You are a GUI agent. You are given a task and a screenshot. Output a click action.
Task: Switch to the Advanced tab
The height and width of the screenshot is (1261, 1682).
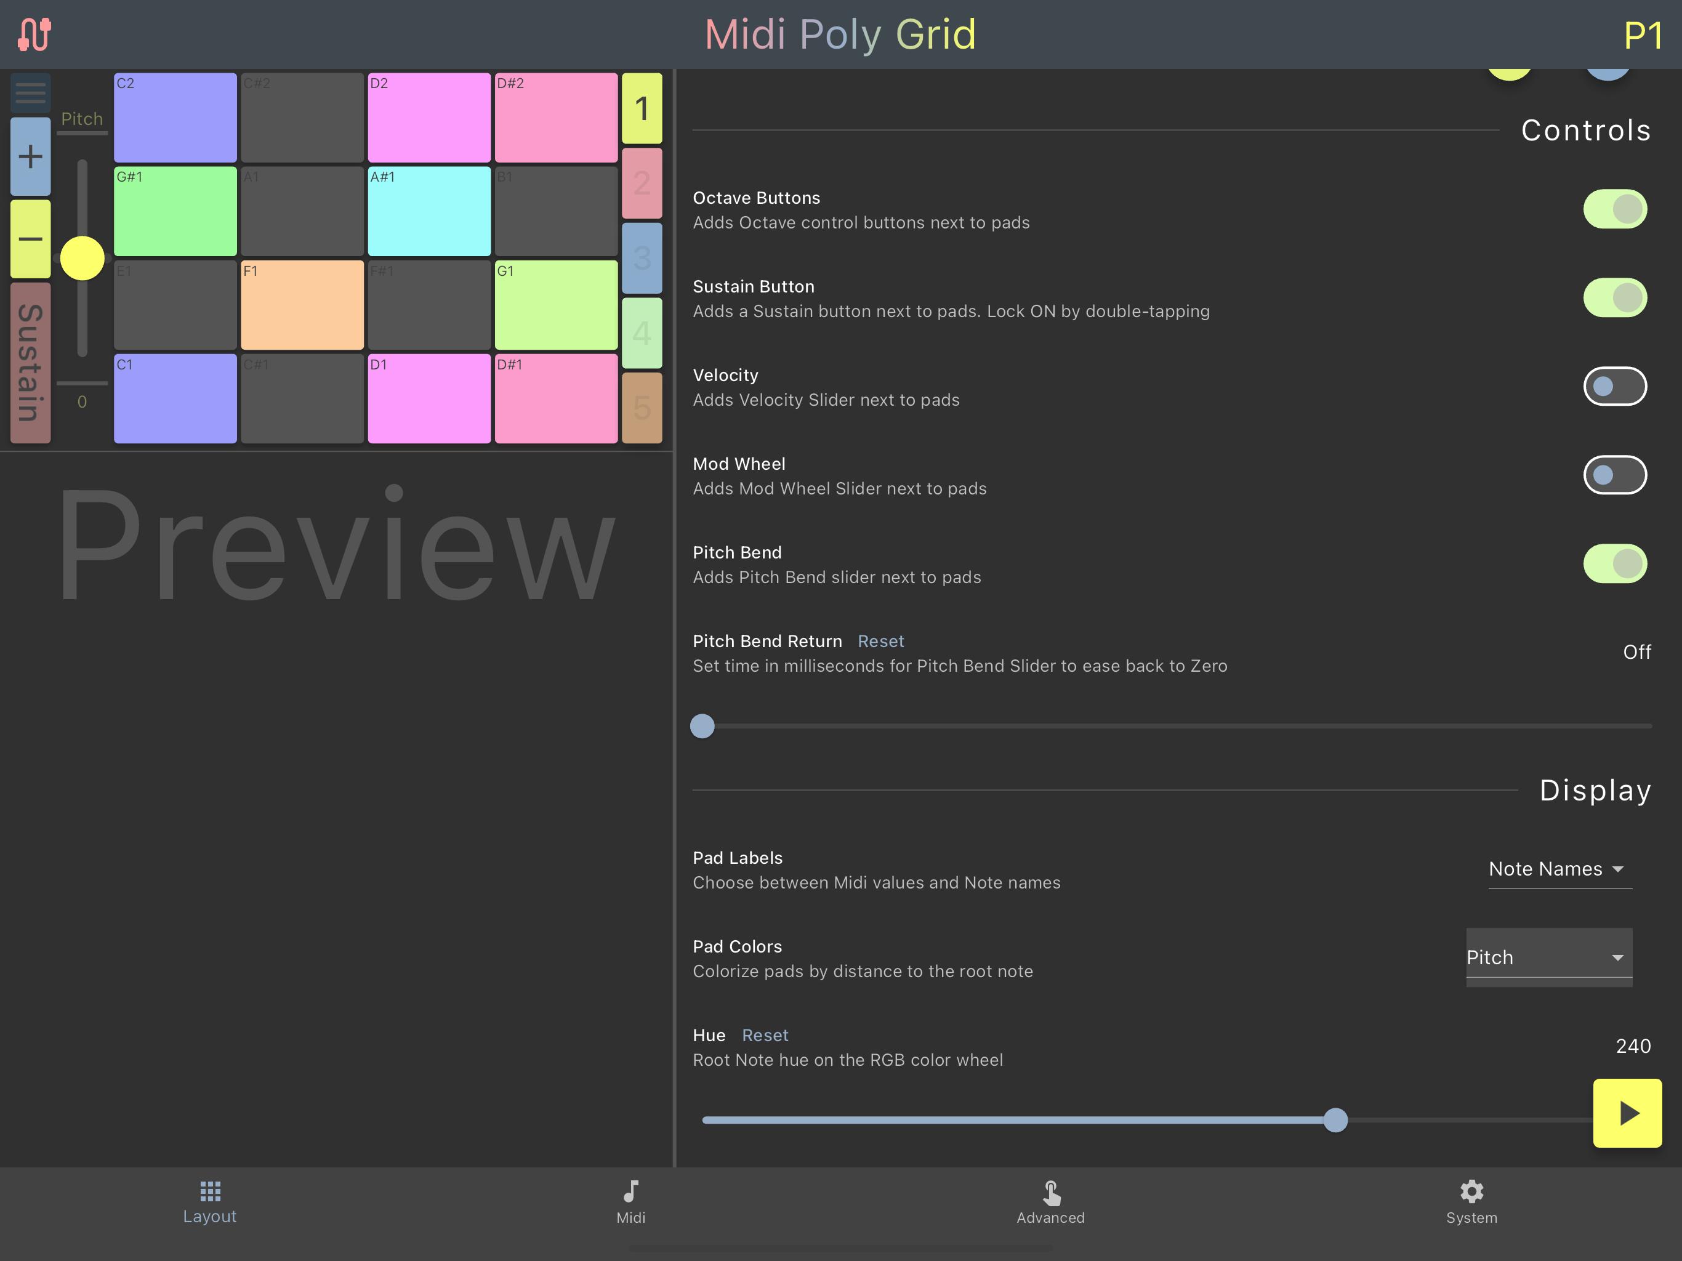(x=1051, y=1203)
